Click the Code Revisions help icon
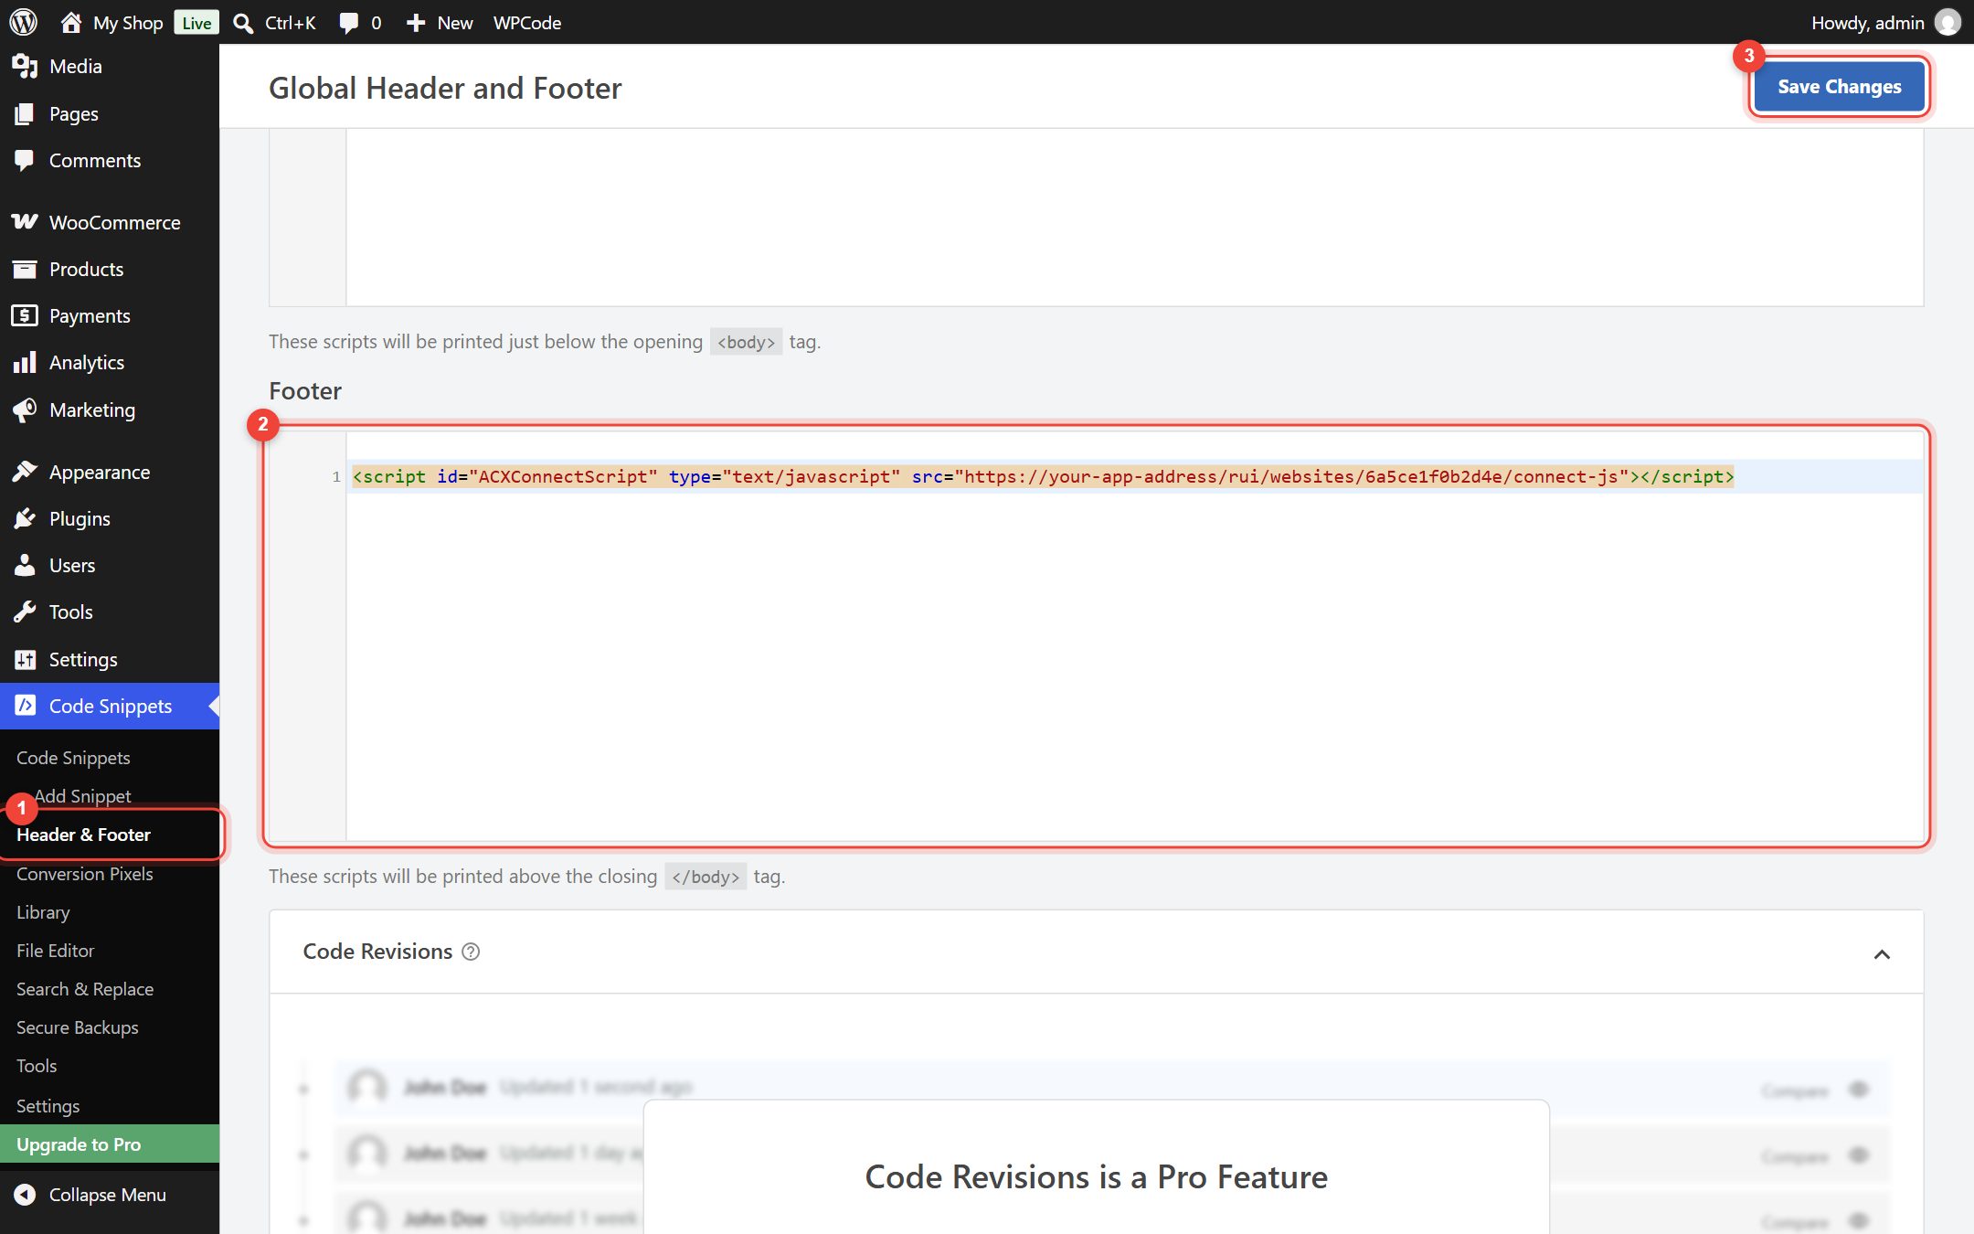 point(471,952)
